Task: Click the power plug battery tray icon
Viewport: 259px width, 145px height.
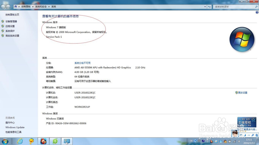Action: [x=229, y=141]
